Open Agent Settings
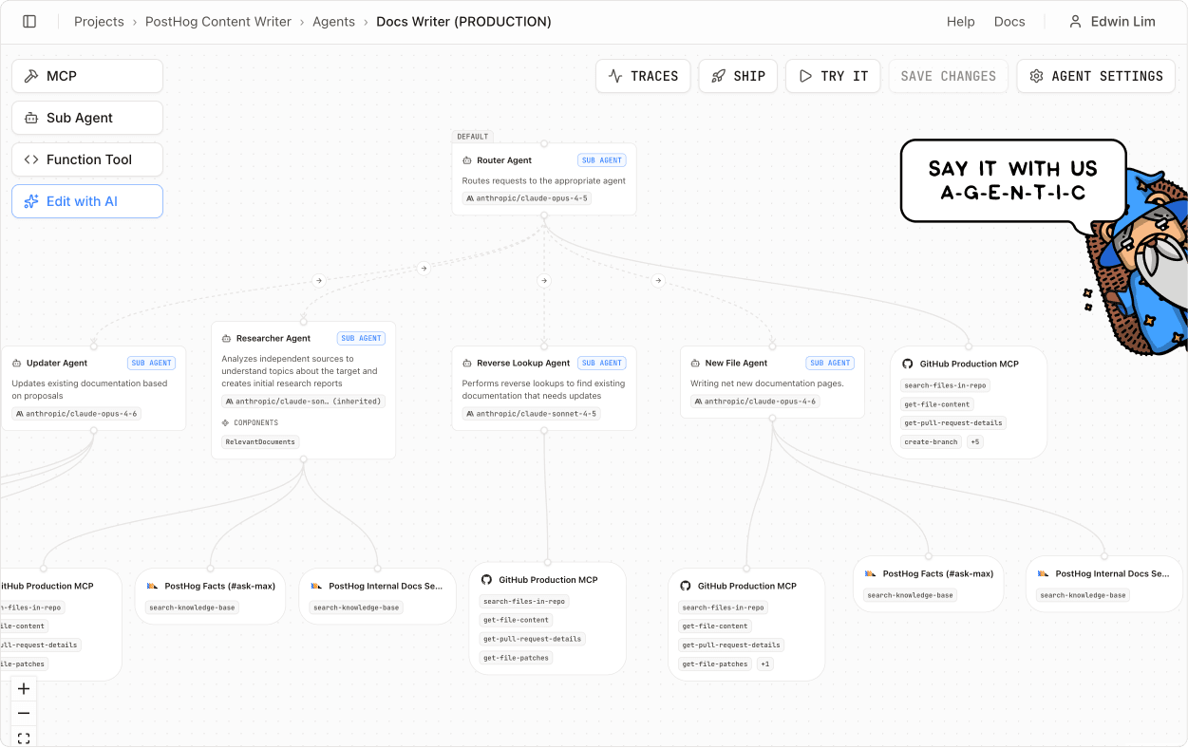The width and height of the screenshot is (1188, 748). tap(1096, 76)
